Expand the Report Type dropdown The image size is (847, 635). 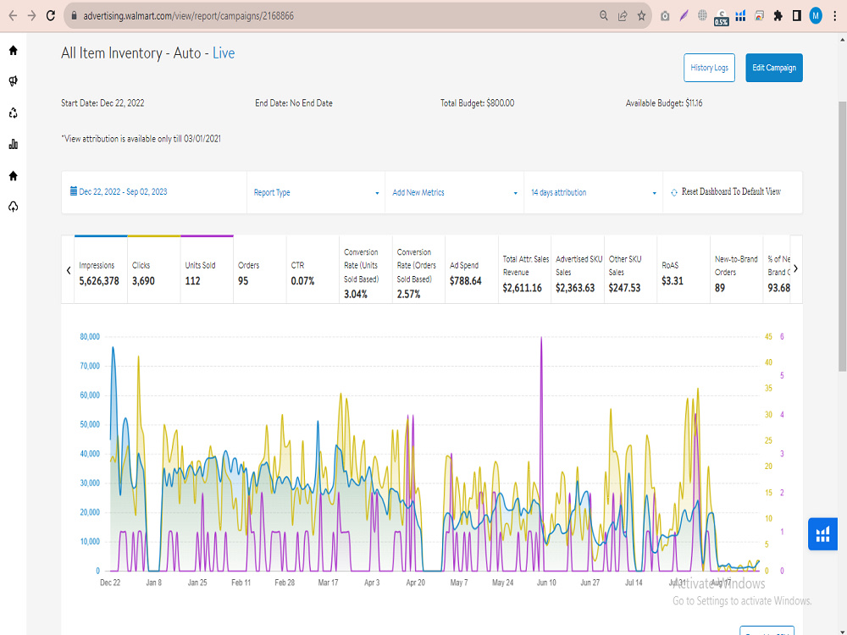click(x=316, y=192)
